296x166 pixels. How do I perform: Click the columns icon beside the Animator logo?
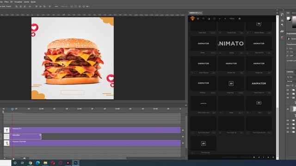[x=198, y=18]
